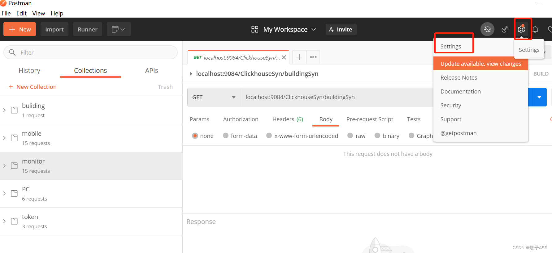552x253 pixels.
Task: Close the localhost:9084 request tab
Action: pos(284,57)
